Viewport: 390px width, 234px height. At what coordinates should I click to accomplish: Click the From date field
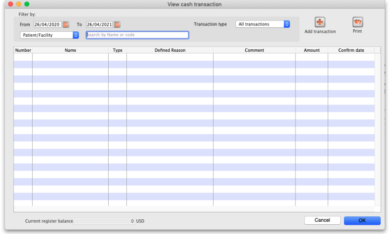(x=47, y=24)
